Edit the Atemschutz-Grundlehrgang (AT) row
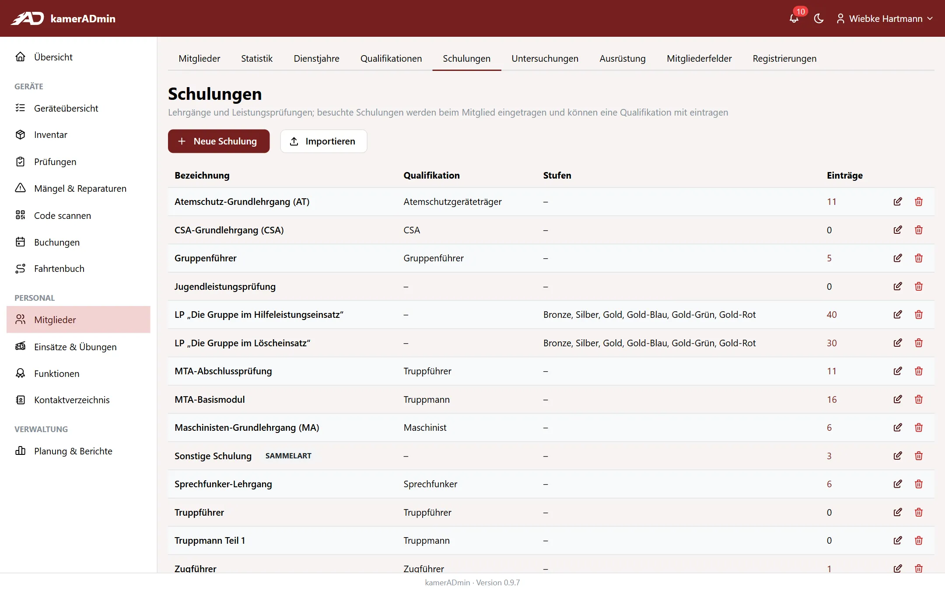The width and height of the screenshot is (945, 591). pyautogui.click(x=898, y=202)
